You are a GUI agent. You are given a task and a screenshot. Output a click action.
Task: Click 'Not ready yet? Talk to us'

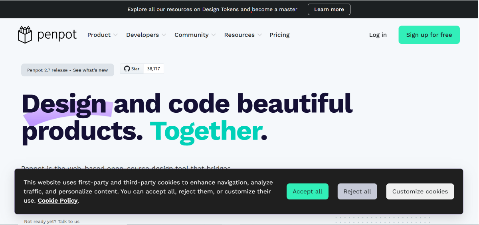(52, 221)
